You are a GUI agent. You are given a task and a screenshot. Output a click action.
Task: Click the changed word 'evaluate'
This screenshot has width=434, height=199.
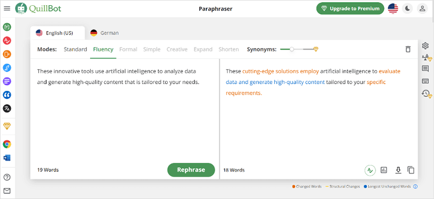click(389, 72)
